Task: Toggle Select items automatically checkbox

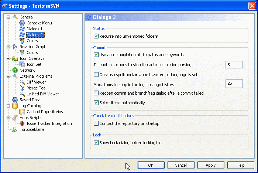Action: coord(96,103)
